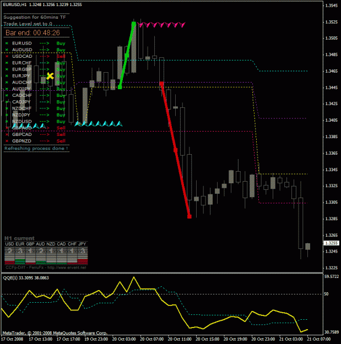Click the green arrow in the NZDJPY row

(x=45, y=115)
